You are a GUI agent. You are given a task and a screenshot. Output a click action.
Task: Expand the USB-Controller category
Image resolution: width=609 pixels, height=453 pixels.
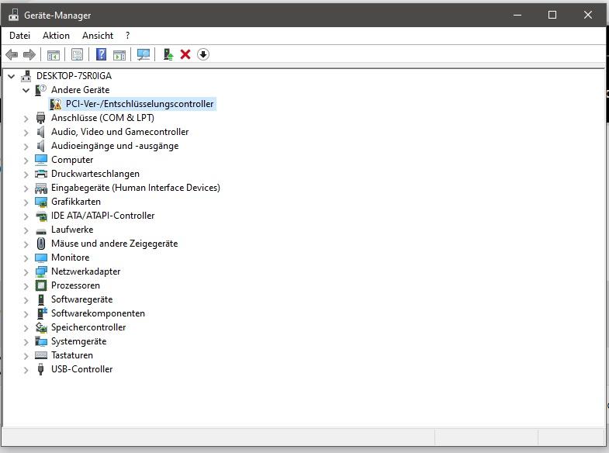pyautogui.click(x=26, y=370)
